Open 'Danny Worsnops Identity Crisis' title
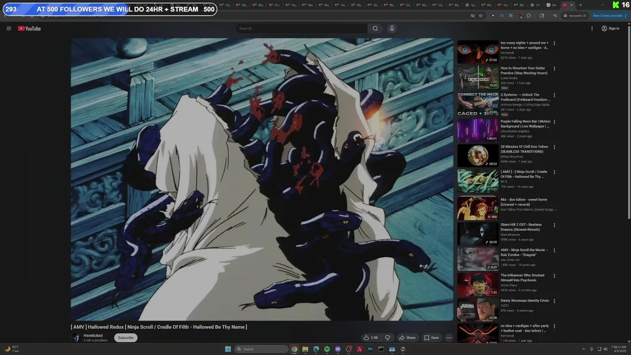The height and width of the screenshot is (355, 631). click(525, 301)
